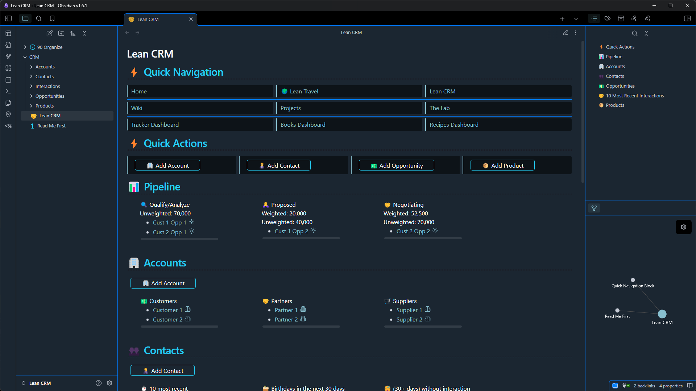This screenshot has width=696, height=391.
Task: Create a new folder in explorer
Action: [x=61, y=33]
